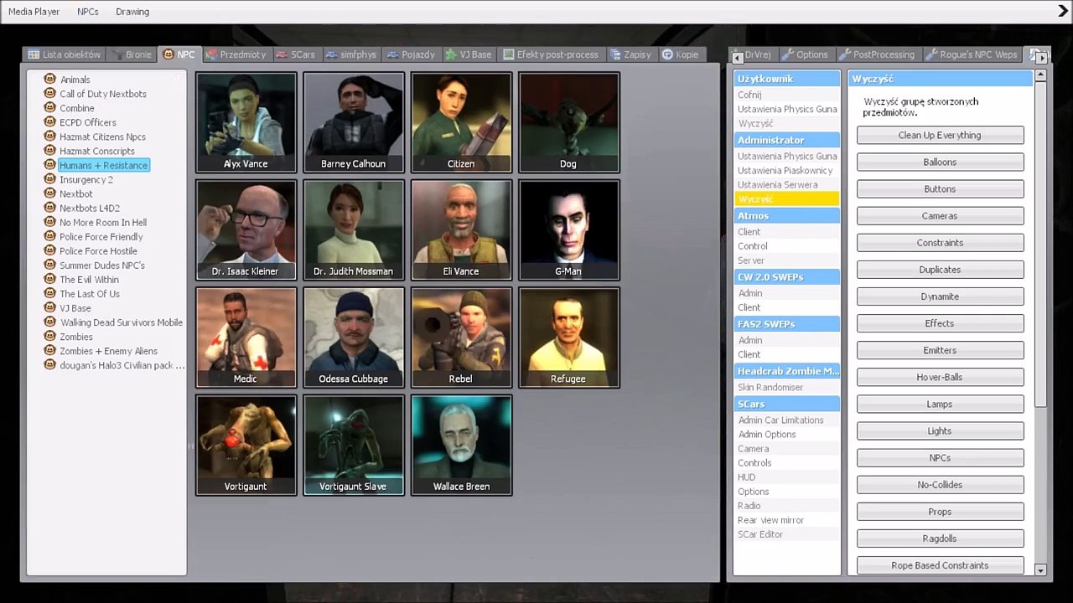Collapse the Administrator category header
Image resolution: width=1073 pixels, height=603 pixels.
click(786, 140)
